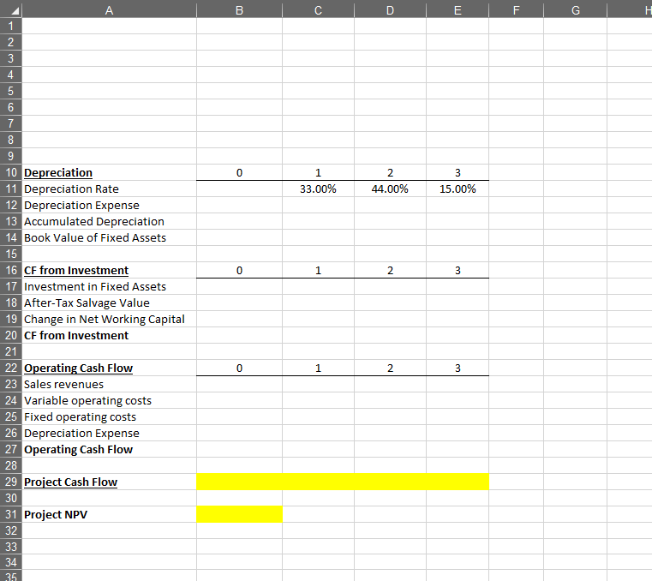Select column C header
Screen dimensions: 652x581
[318, 10]
